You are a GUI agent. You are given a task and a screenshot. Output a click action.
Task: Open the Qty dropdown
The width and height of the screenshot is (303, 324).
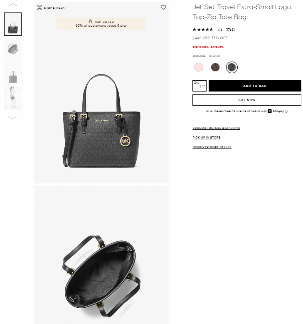pyautogui.click(x=200, y=86)
